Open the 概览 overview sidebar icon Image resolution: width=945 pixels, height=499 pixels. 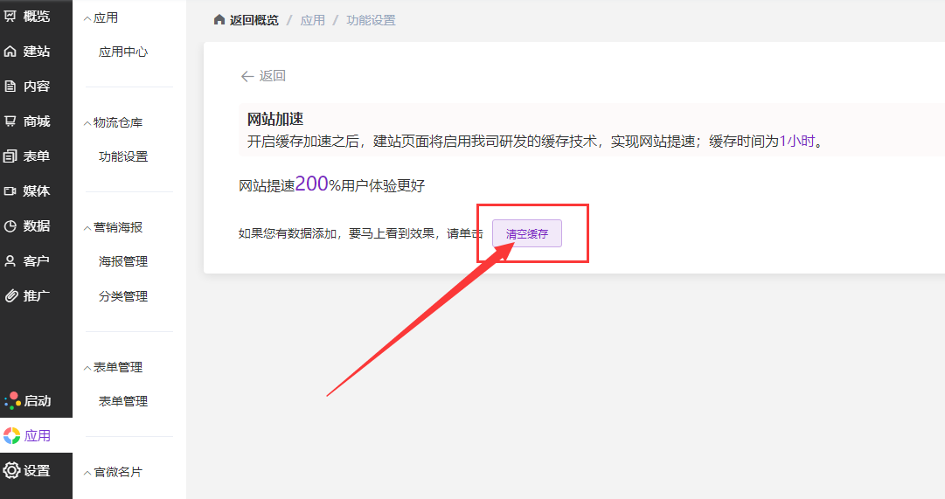coord(10,17)
